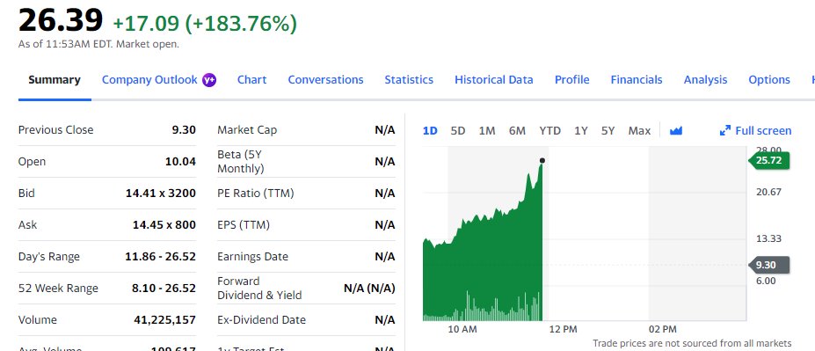Image resolution: width=815 pixels, height=351 pixels.
Task: Show the Max chart range
Action: point(639,131)
